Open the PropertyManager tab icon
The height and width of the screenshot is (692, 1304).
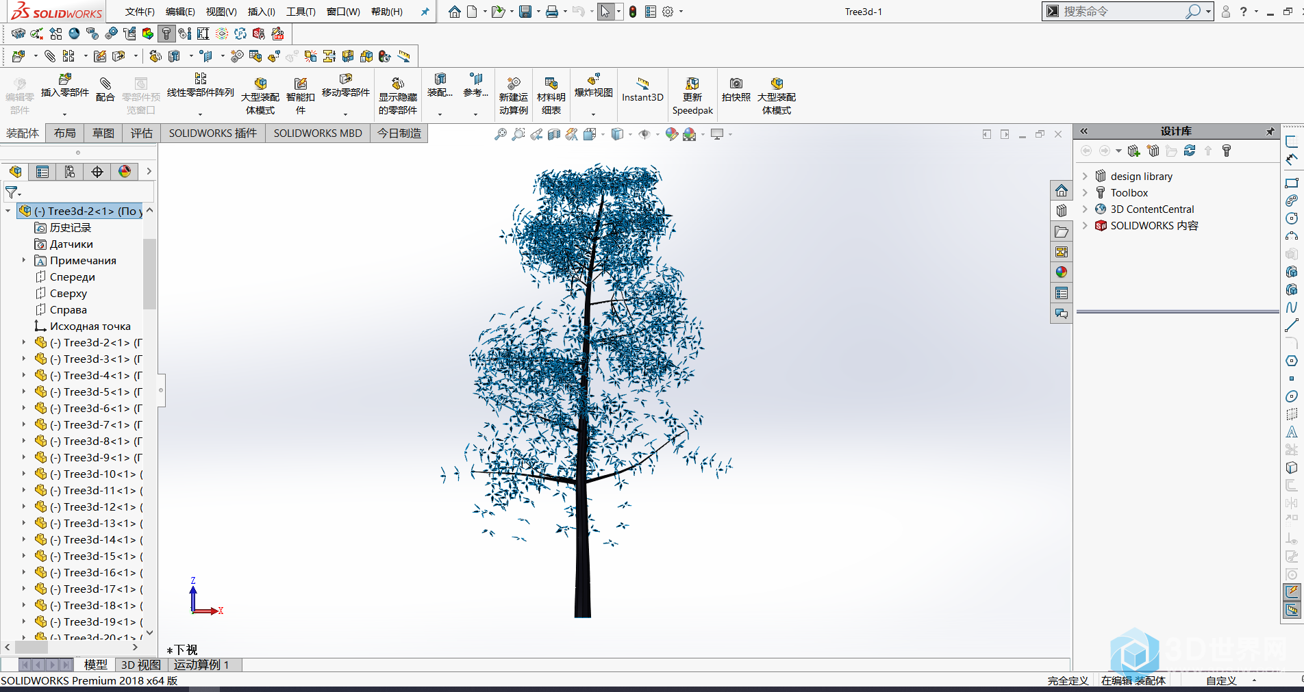(42, 171)
